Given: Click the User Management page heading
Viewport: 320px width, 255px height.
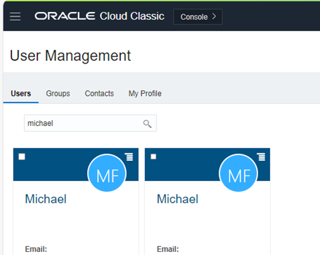Looking at the screenshot, I should click(70, 56).
